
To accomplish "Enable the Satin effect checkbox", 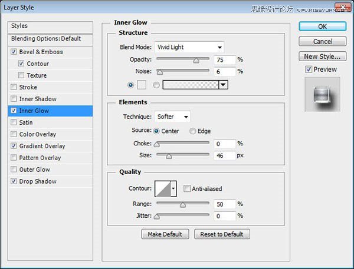I will [x=14, y=122].
